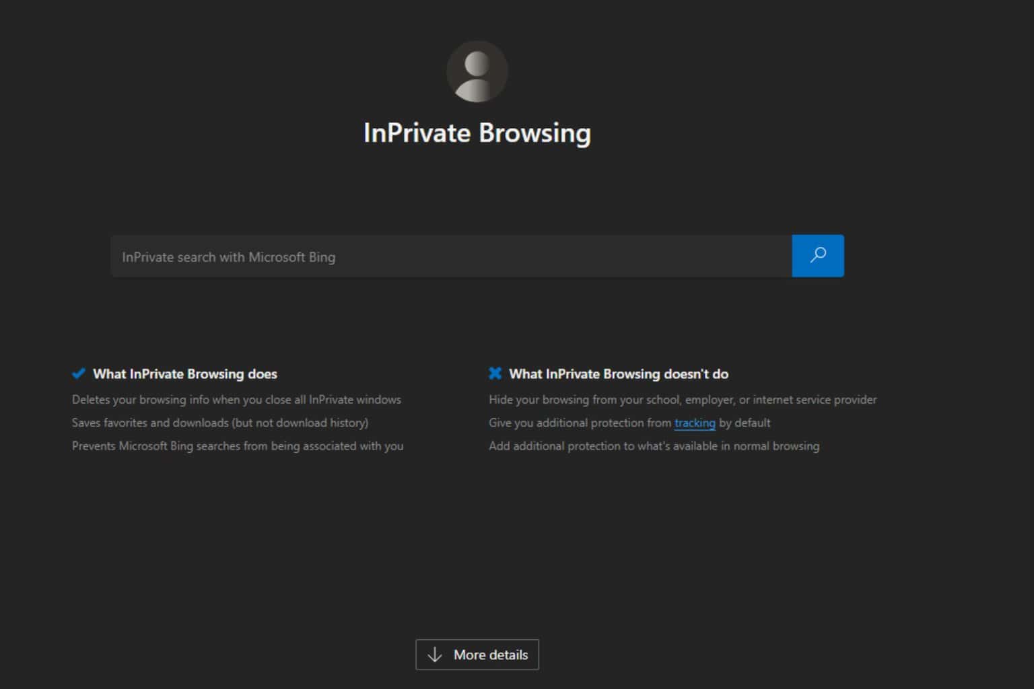Click 'Deletes your browsing info' description line

[x=236, y=400]
